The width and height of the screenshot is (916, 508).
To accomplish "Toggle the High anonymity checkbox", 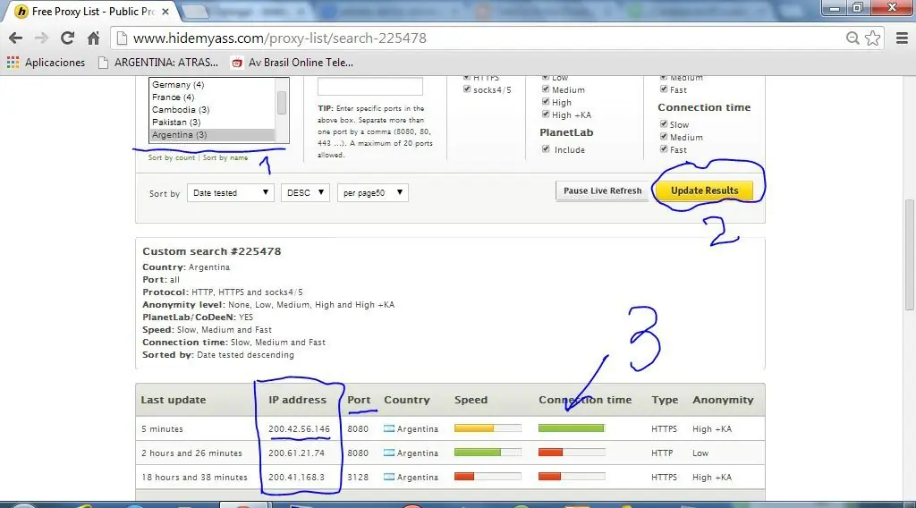I will click(546, 102).
